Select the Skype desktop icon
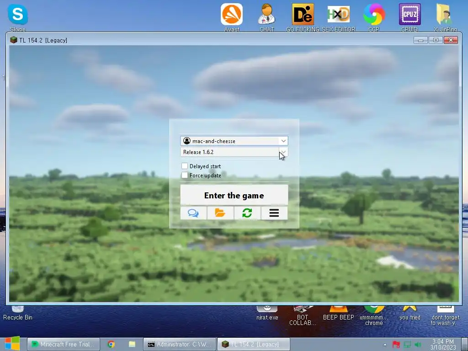The height and width of the screenshot is (351, 468). (18, 17)
